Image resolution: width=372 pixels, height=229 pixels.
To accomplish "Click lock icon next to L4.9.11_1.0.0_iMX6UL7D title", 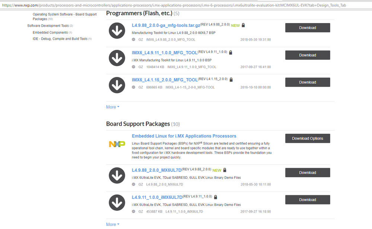I will tap(216, 197).
